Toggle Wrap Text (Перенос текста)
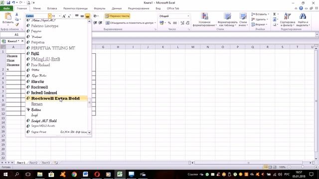Screen dimensions: 319x179 [118, 16]
